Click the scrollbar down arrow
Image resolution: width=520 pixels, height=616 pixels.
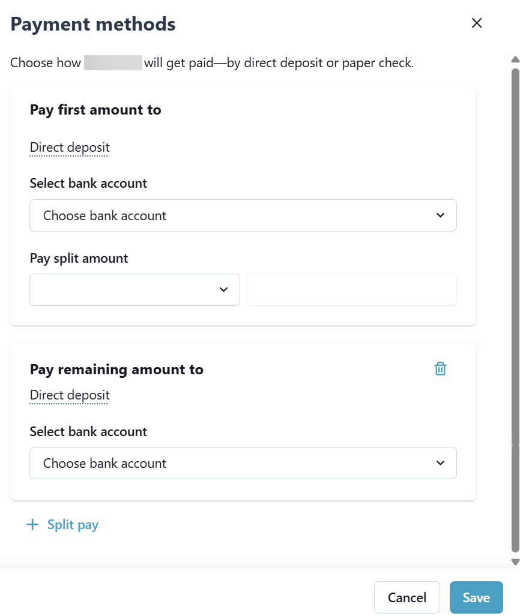(x=515, y=561)
